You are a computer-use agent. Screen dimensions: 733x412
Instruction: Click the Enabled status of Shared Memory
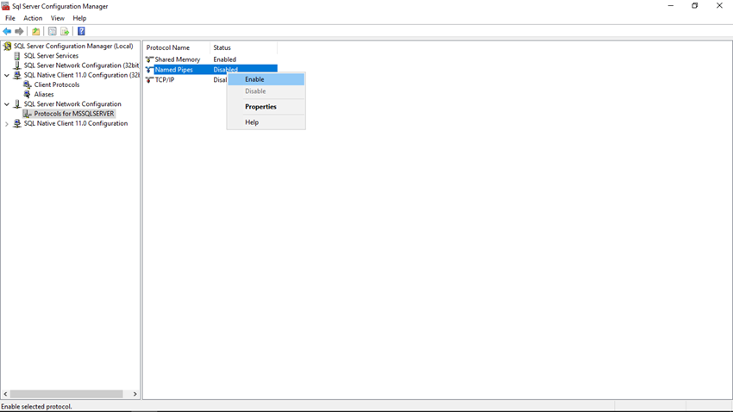click(225, 59)
